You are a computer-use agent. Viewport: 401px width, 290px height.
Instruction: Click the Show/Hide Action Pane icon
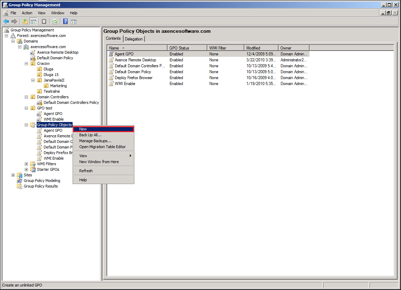[x=73, y=21]
